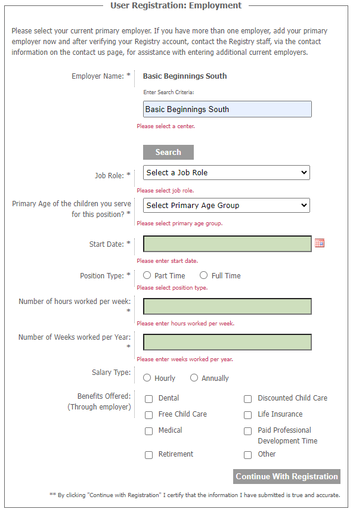This screenshot has height=512, width=353.
Task: Select the Part Time position type
Action: tap(147, 275)
